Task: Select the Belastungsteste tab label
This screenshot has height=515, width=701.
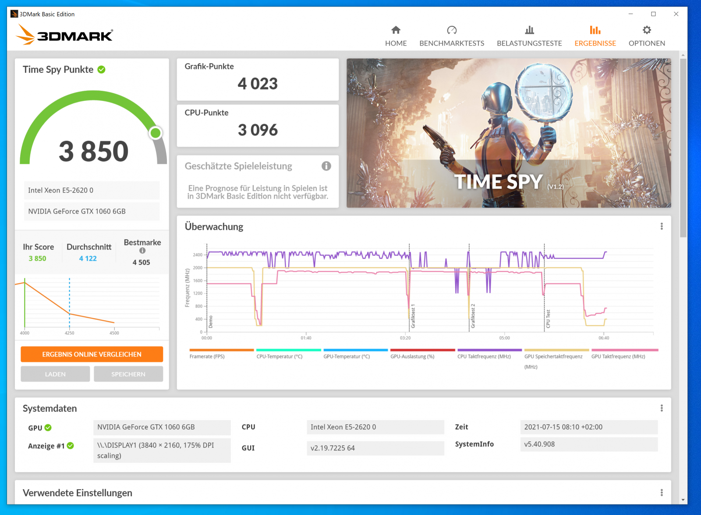Action: (529, 43)
